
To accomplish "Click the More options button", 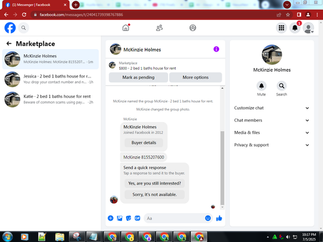I will 196,77.
